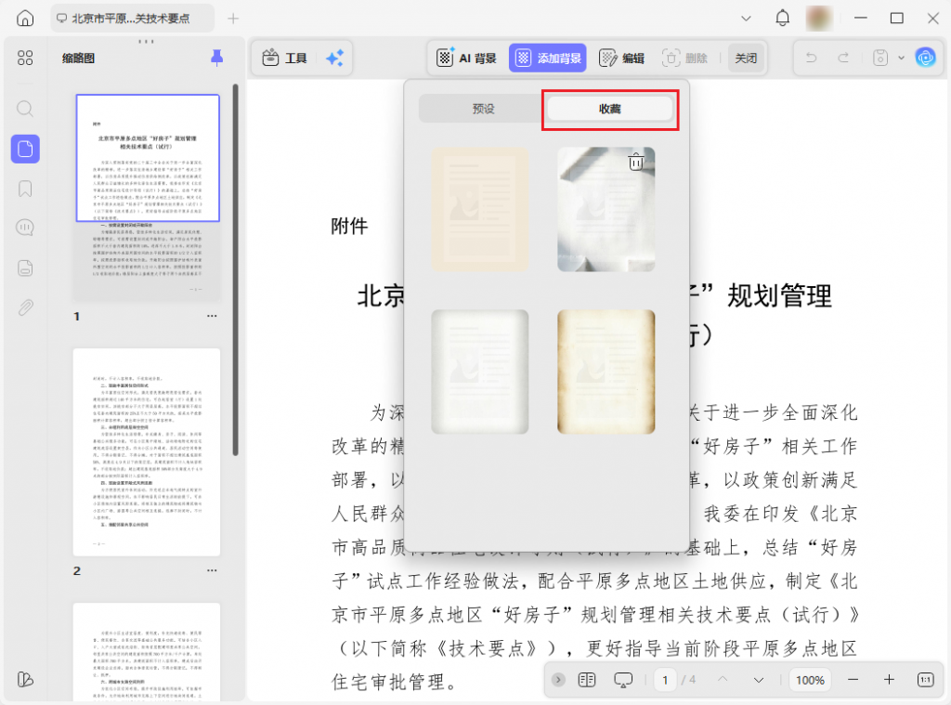Switch to the 预设 tab
The width and height of the screenshot is (951, 705).
click(x=483, y=109)
